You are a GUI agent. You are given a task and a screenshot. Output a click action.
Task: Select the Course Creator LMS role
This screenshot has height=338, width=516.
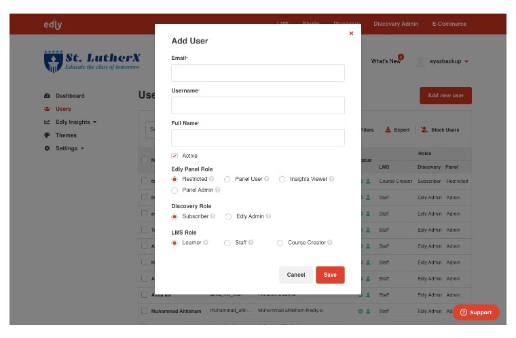280,243
